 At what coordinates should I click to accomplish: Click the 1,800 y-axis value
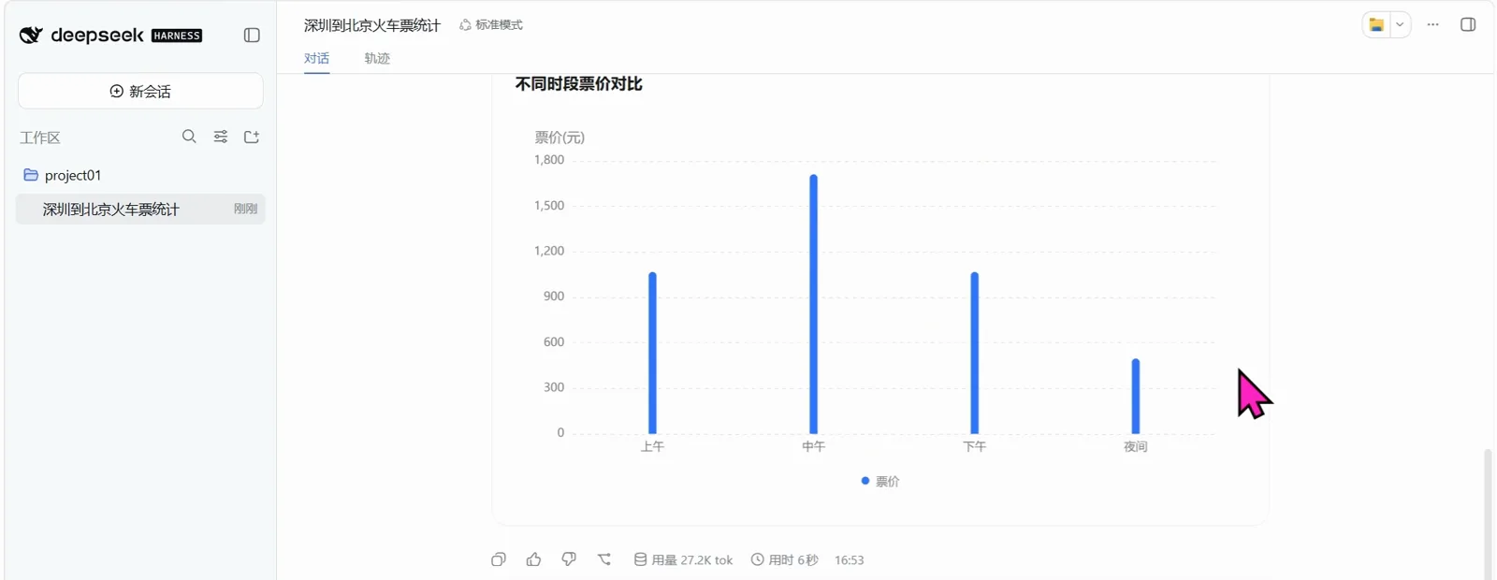click(549, 160)
